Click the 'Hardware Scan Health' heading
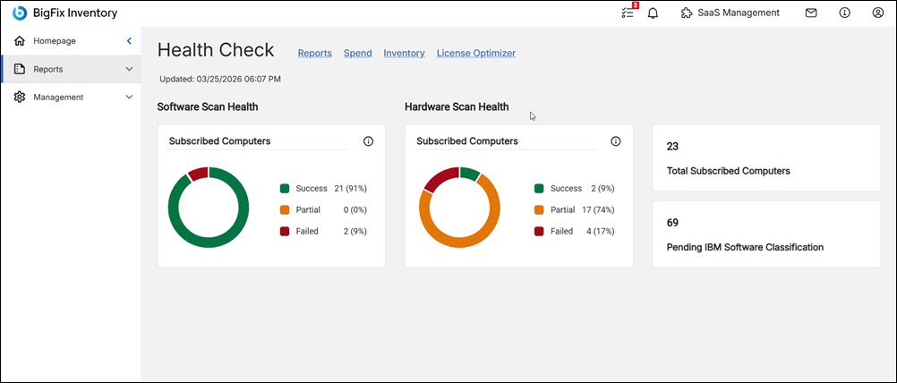The width and height of the screenshot is (897, 383). point(457,106)
